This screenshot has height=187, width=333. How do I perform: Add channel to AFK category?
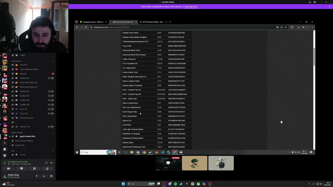pyautogui.click(x=53, y=151)
